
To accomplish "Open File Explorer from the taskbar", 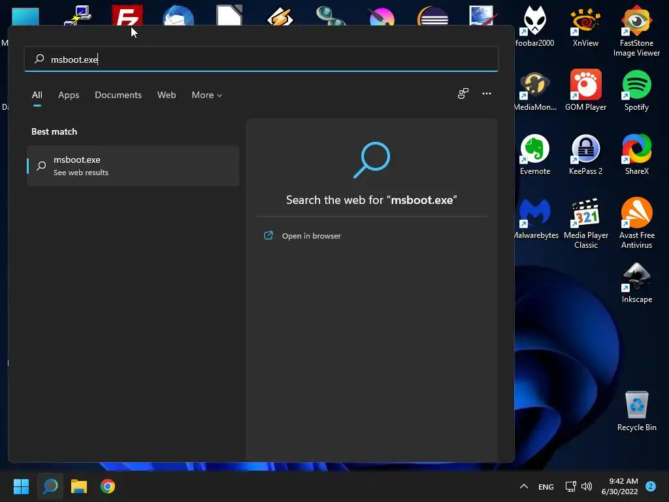I will tap(79, 486).
